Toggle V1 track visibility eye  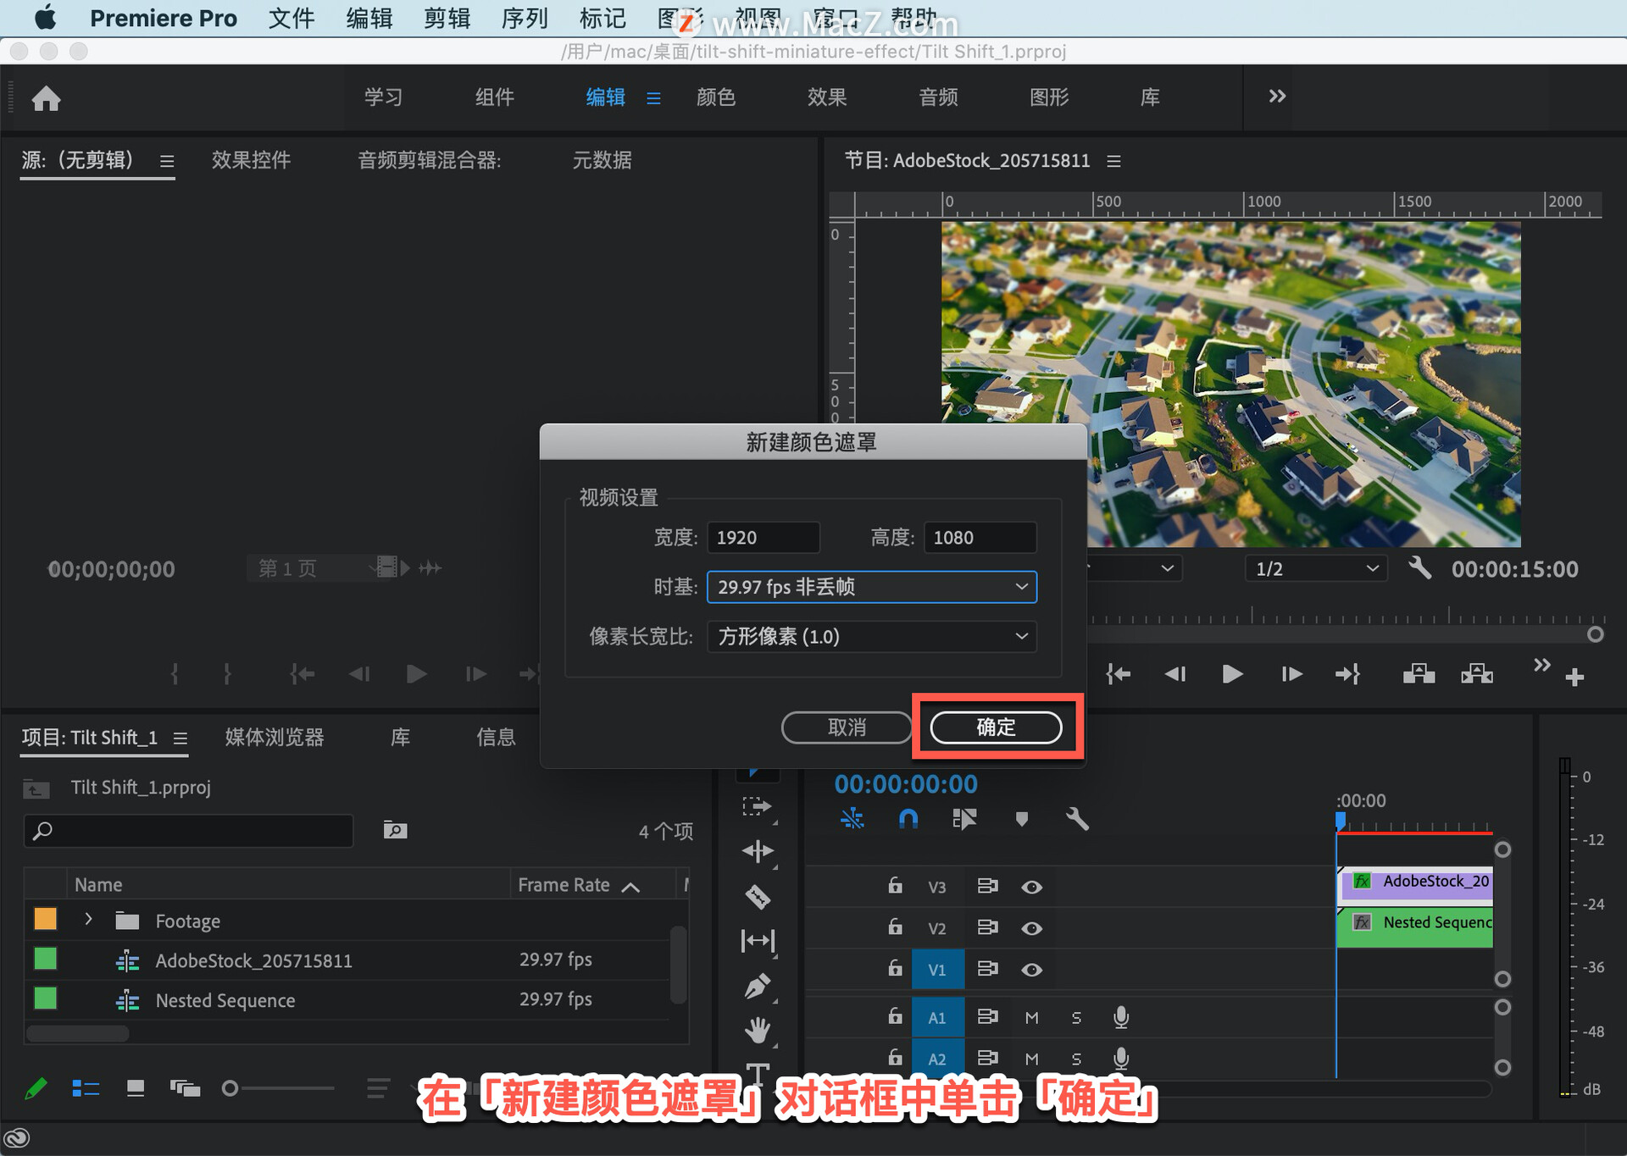[x=1031, y=970]
